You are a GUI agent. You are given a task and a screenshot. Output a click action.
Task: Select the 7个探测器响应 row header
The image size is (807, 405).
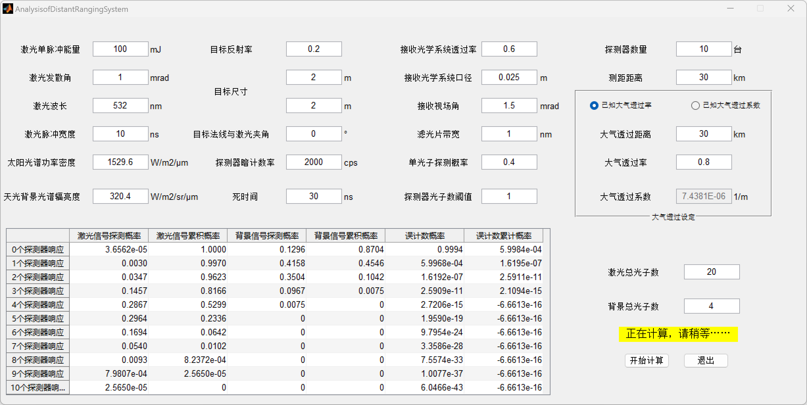(x=38, y=346)
